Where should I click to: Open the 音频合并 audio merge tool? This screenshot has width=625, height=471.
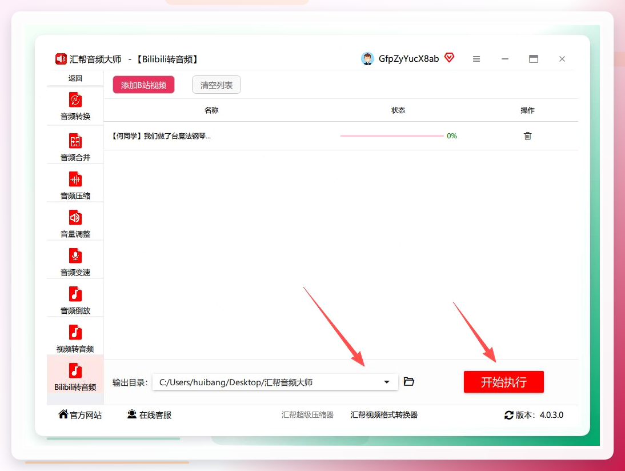tap(75, 147)
